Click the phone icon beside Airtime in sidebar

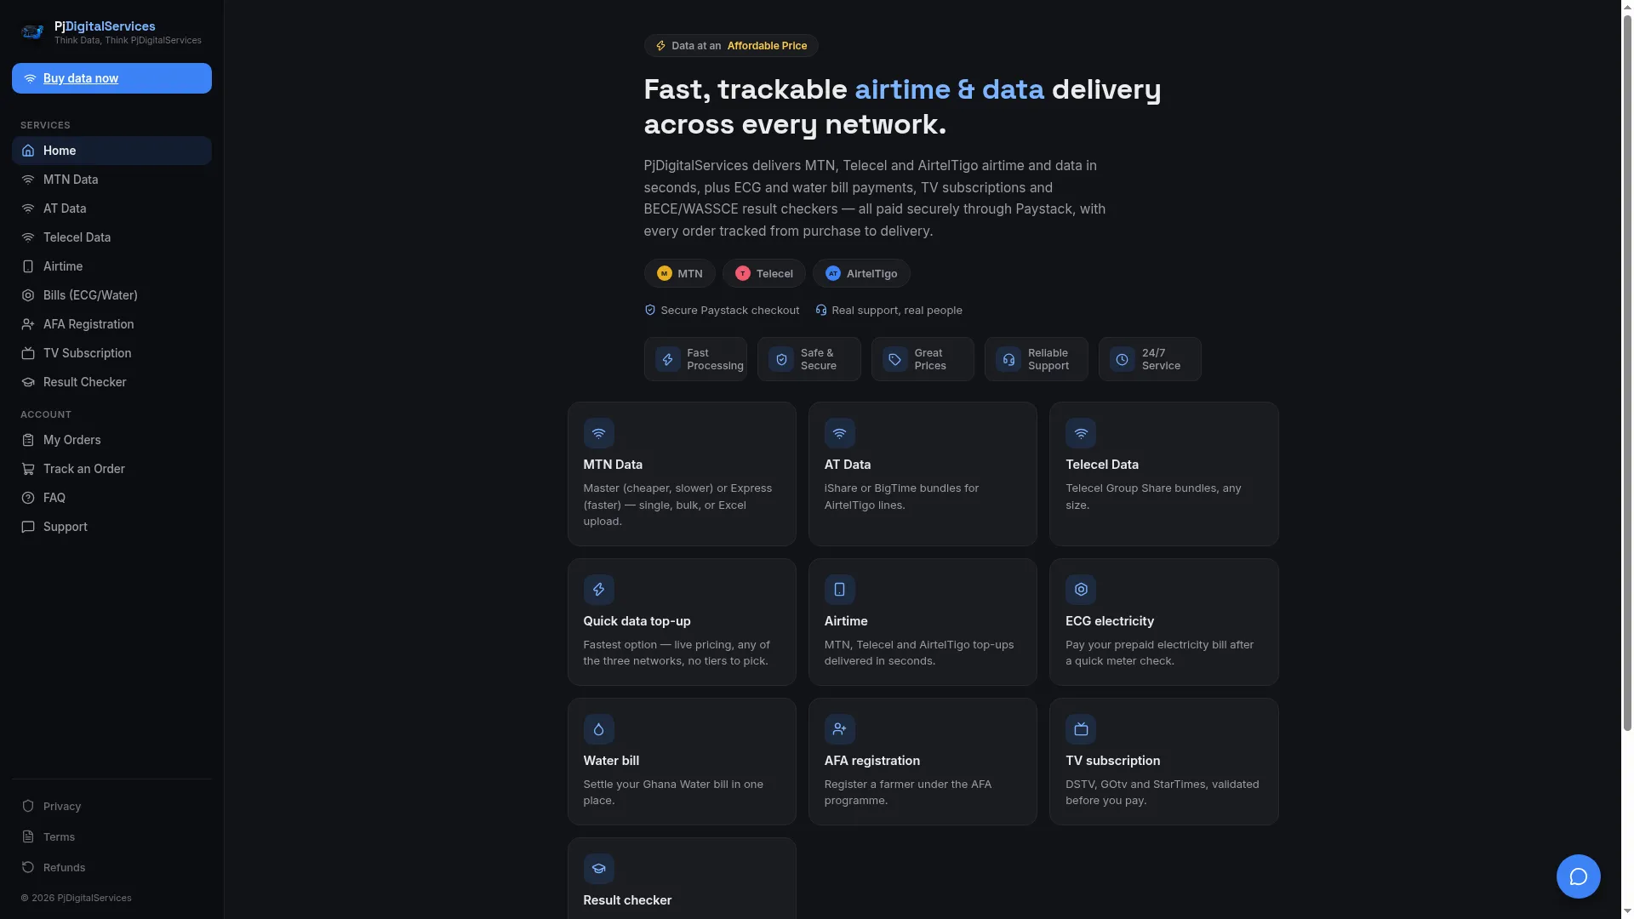[28, 266]
